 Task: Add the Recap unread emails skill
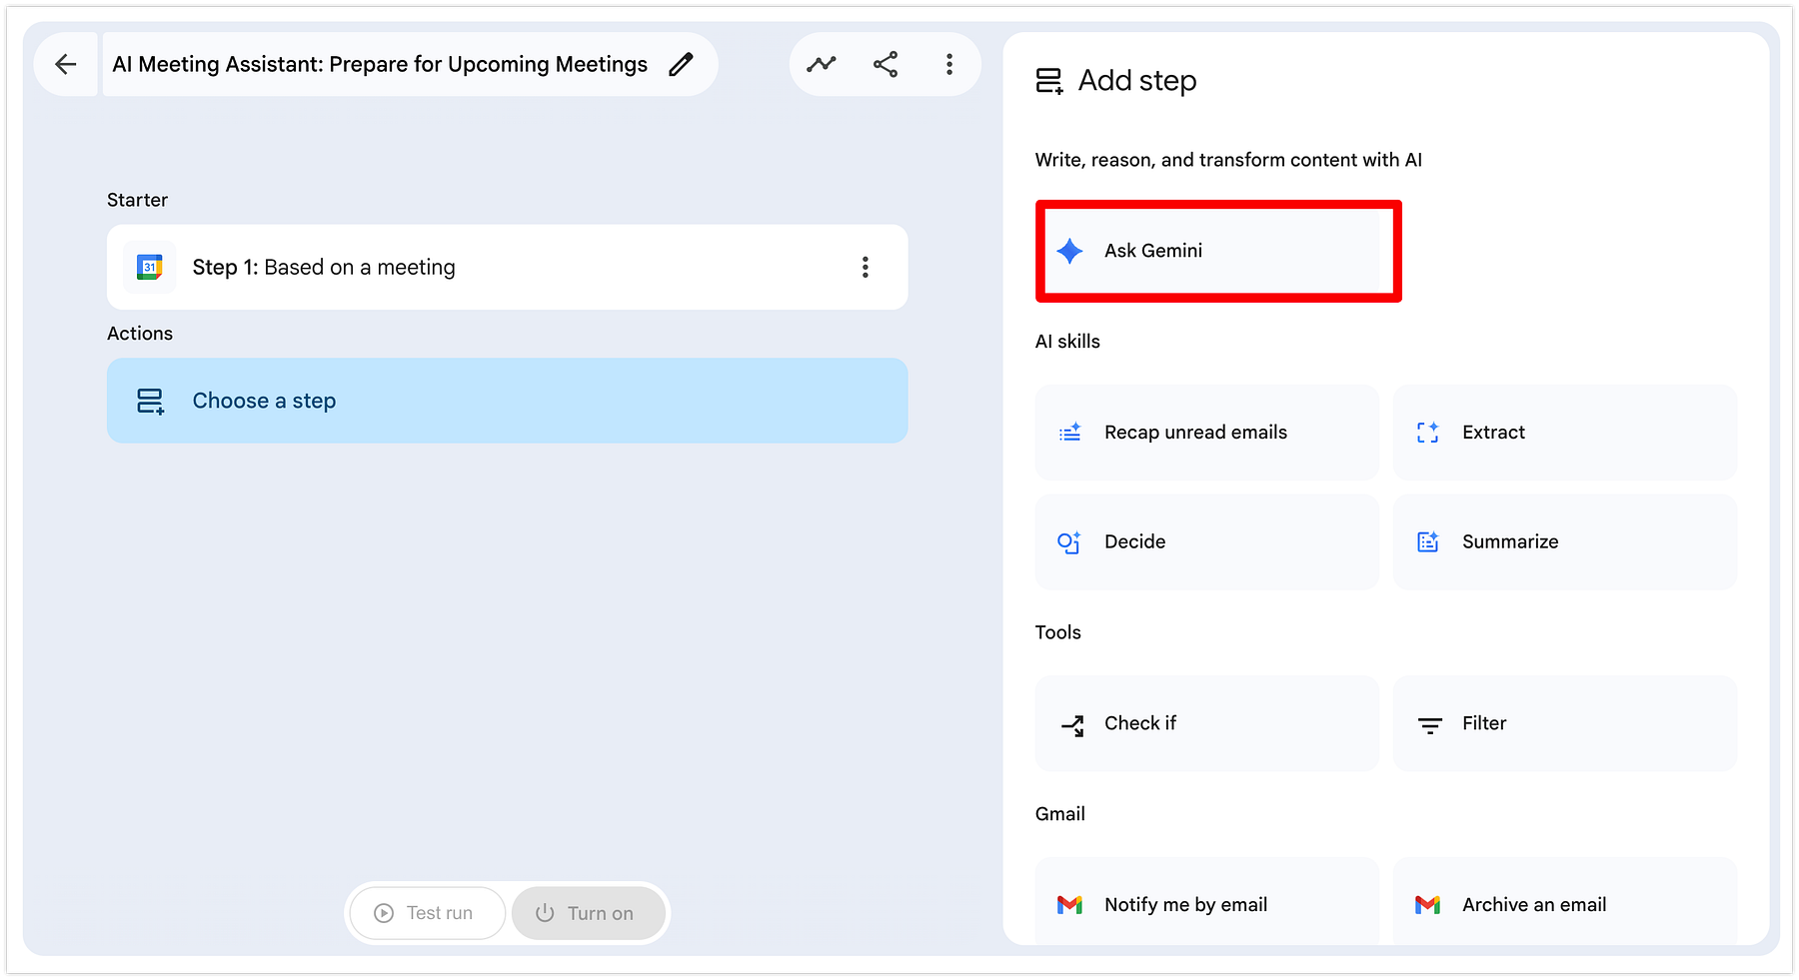[x=1207, y=433]
